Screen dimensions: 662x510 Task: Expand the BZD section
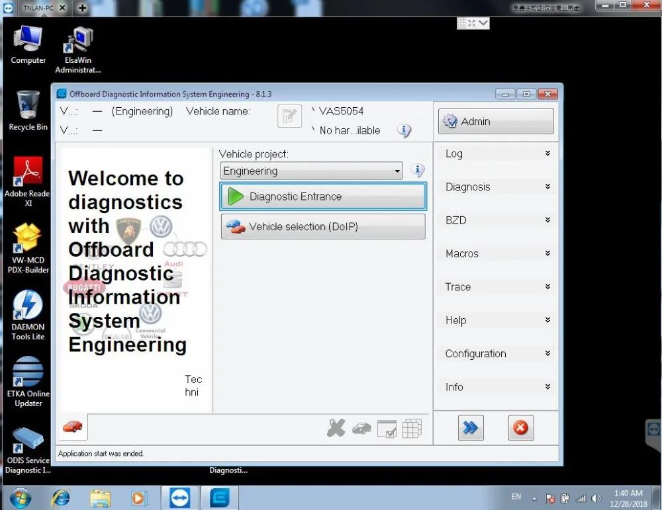pos(498,220)
